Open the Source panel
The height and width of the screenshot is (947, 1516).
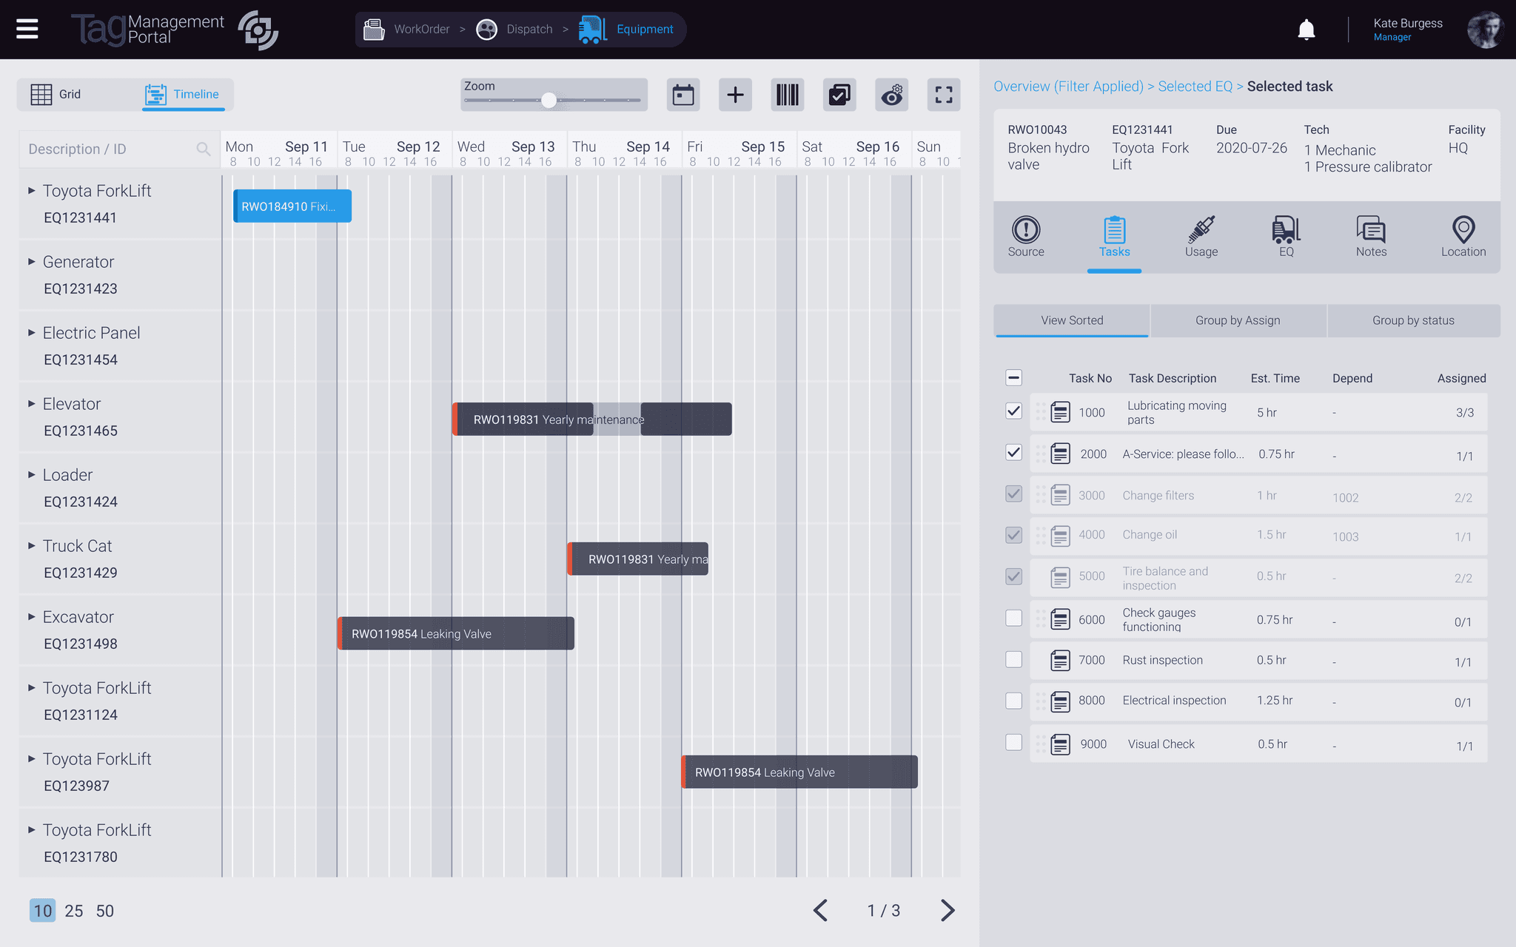point(1026,234)
